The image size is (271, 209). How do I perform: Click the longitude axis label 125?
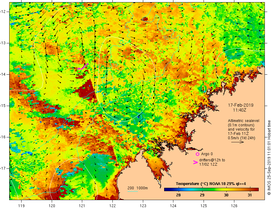click(x=204, y=206)
